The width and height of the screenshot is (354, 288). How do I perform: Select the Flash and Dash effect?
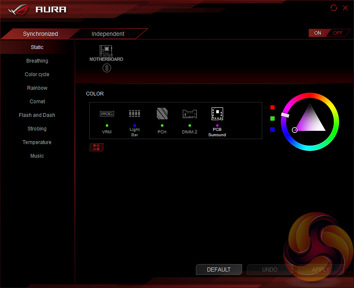click(x=37, y=115)
